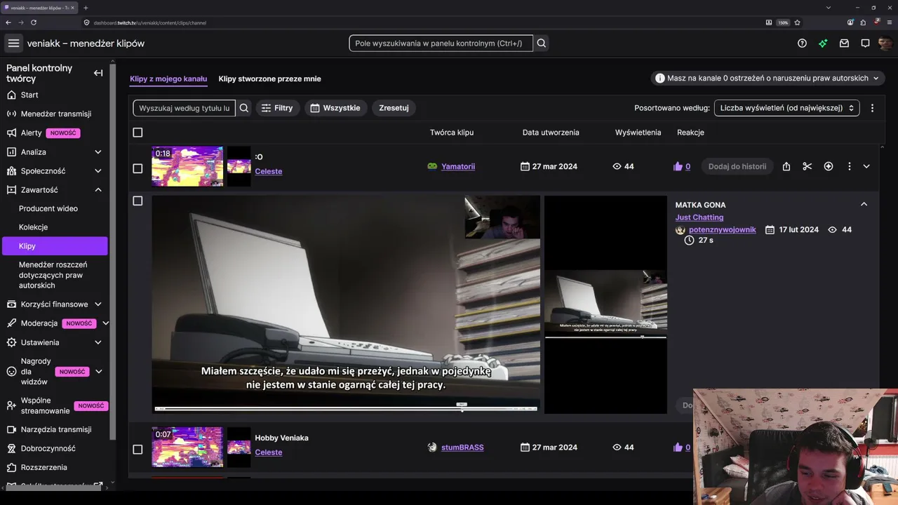Screen dimensions: 898x505
Task: Share the ":O" clip
Action: tap(786, 167)
